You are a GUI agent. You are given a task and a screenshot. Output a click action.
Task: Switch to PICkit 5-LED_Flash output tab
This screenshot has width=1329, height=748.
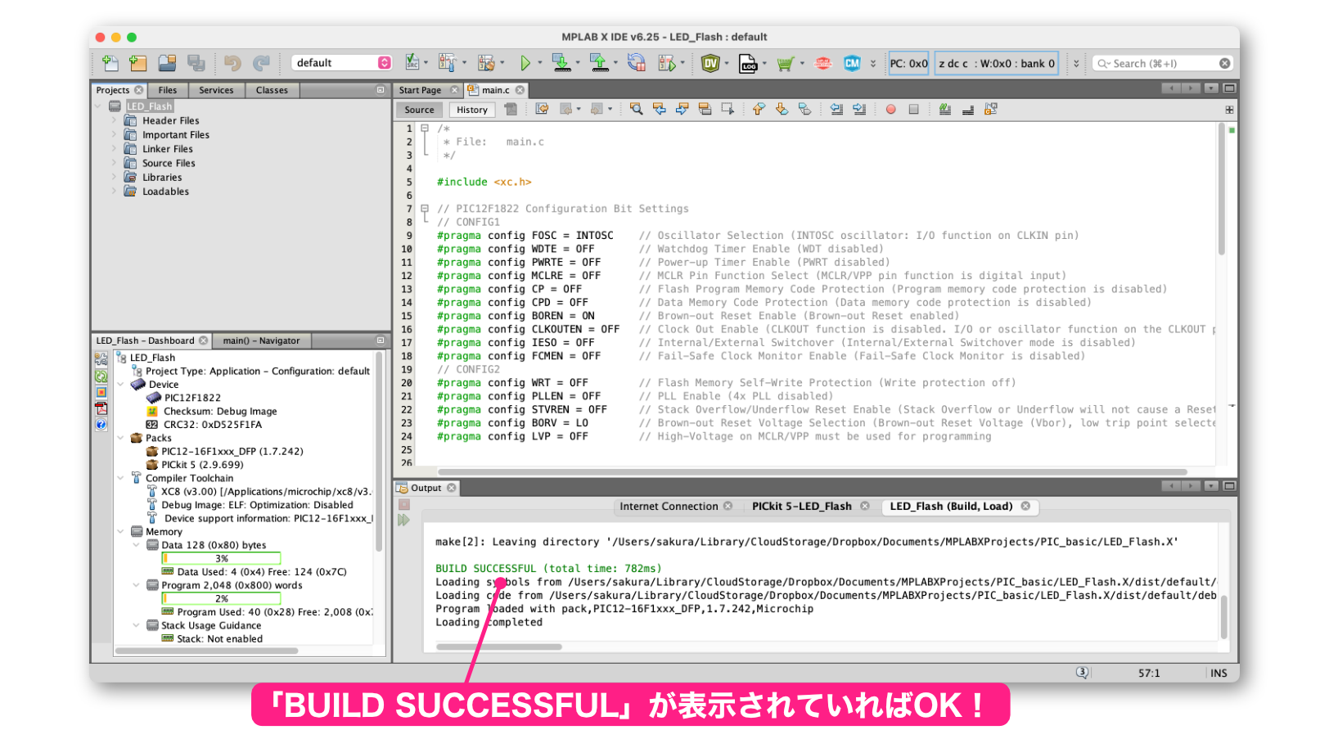click(801, 507)
